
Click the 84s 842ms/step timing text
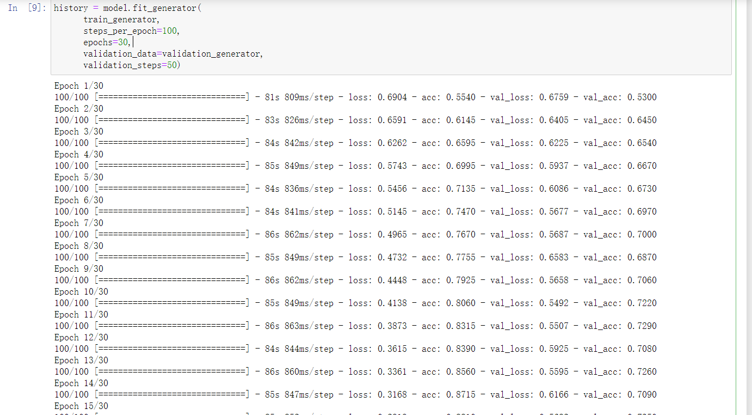click(x=299, y=143)
